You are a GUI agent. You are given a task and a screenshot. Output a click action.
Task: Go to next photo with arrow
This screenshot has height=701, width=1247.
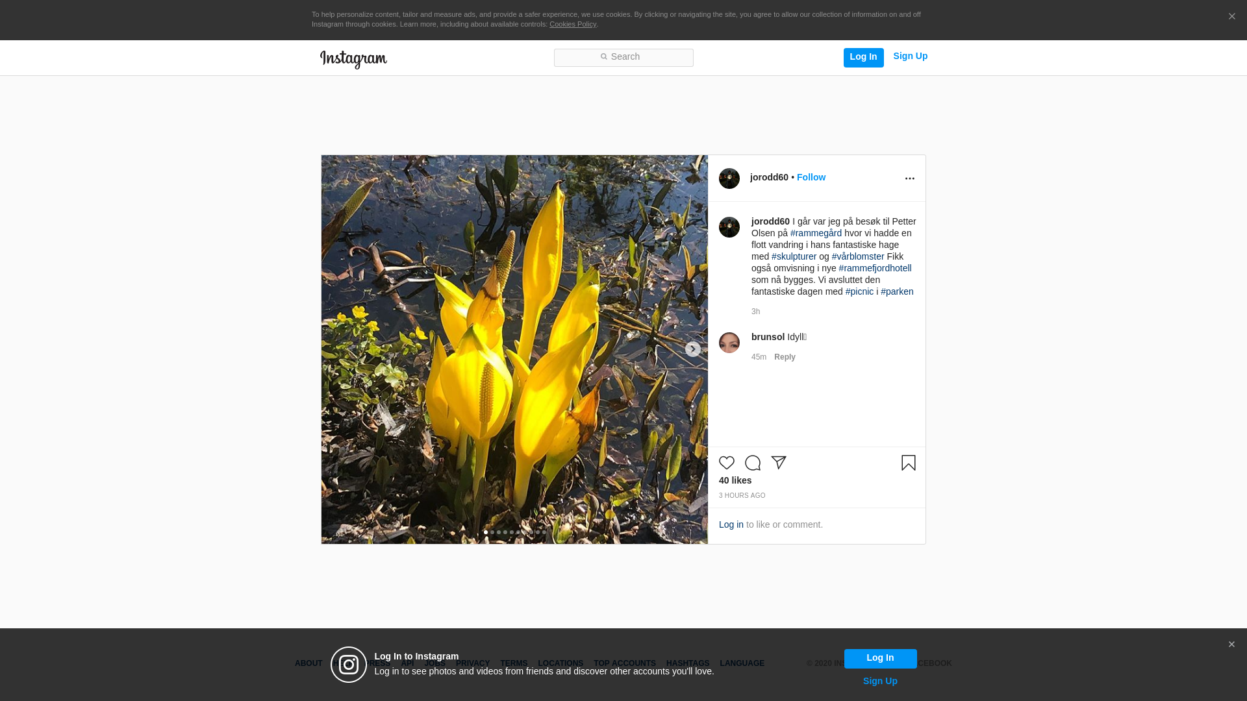pyautogui.click(x=692, y=349)
